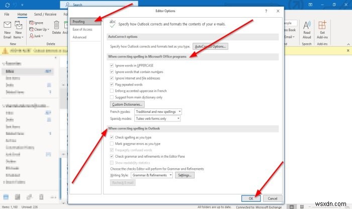Click the New Email icon in Outlook ribbon
Image resolution: width=352 pixels, height=209 pixels.
click(x=7, y=30)
